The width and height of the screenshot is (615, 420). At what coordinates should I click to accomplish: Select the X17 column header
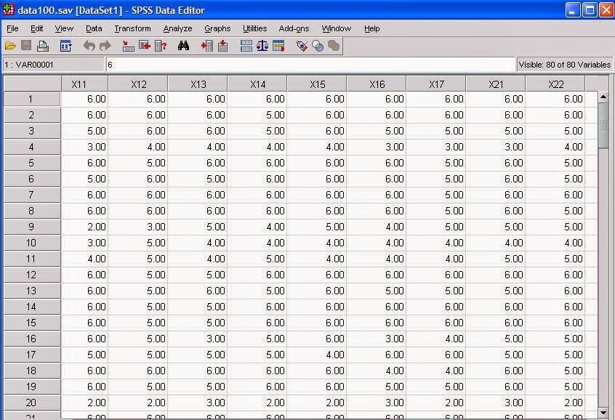click(x=436, y=84)
